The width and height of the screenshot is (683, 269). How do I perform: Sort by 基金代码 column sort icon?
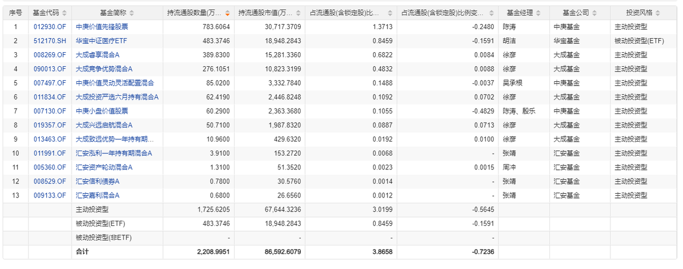click(65, 12)
